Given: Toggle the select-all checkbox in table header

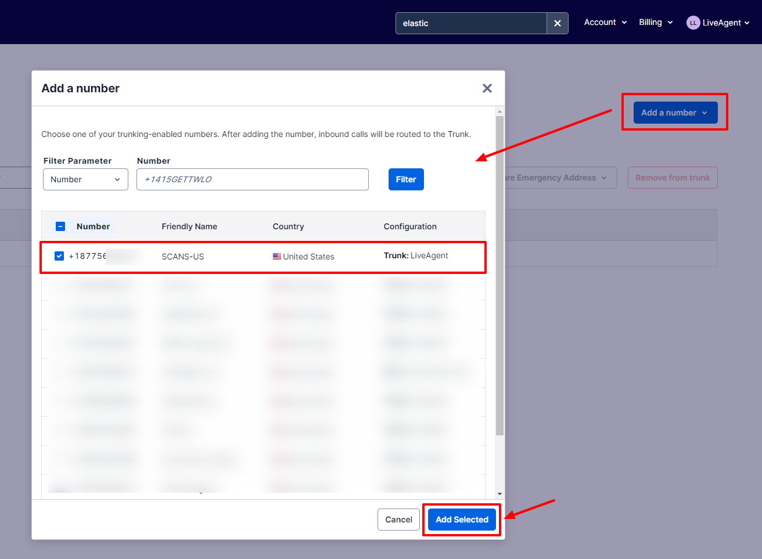Looking at the screenshot, I should (x=60, y=226).
